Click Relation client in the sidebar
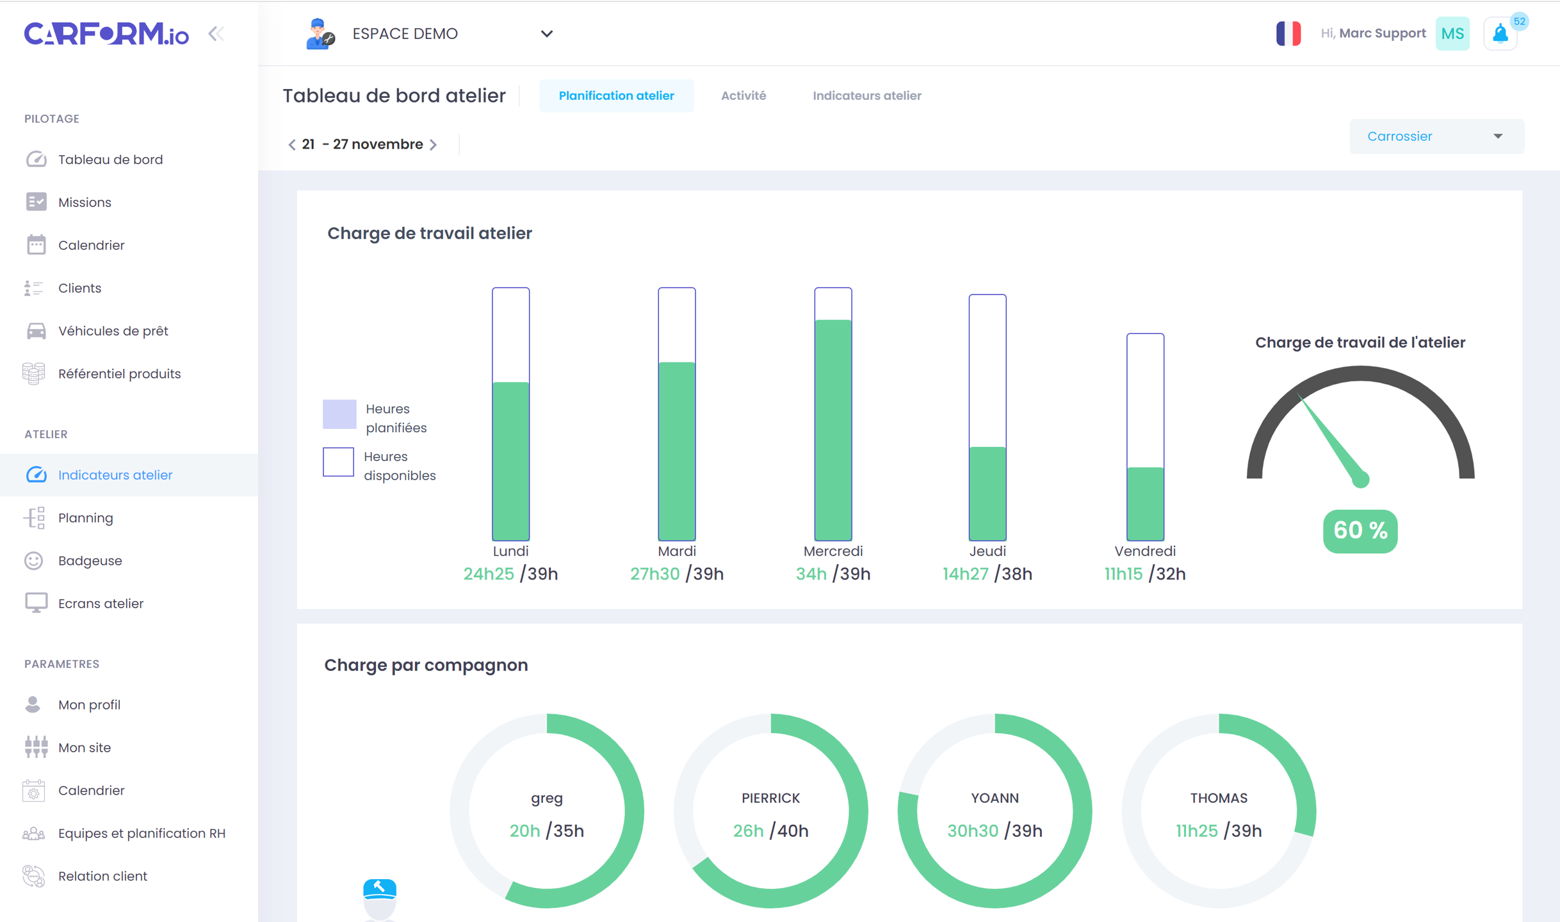This screenshot has height=922, width=1560. coord(102,876)
